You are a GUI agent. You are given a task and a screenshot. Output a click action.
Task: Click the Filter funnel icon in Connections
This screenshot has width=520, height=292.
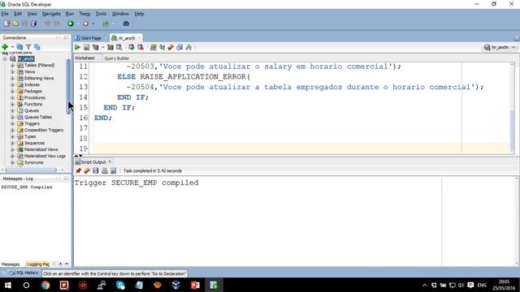[28, 47]
